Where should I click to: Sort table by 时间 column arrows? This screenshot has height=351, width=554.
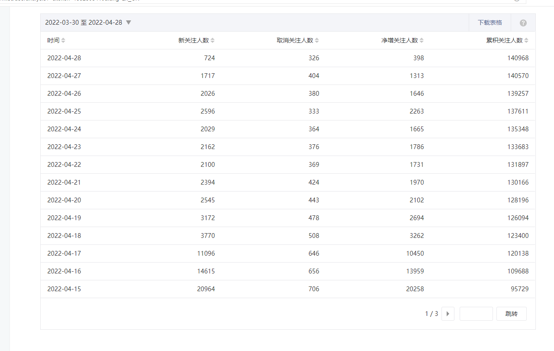pyautogui.click(x=63, y=40)
